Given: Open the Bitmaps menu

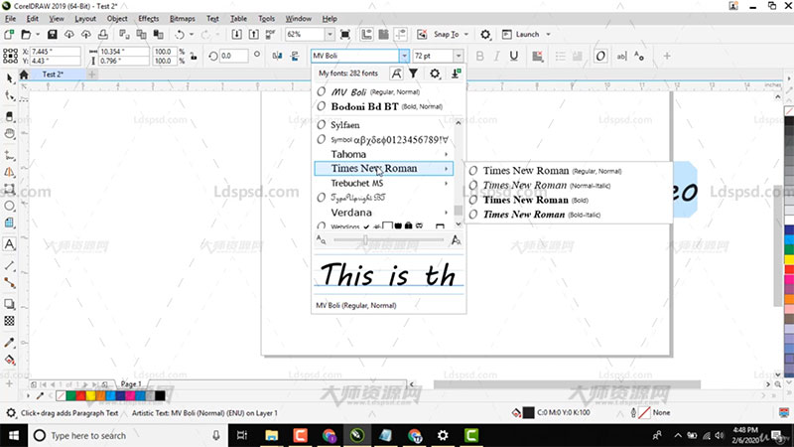Looking at the screenshot, I should [183, 19].
